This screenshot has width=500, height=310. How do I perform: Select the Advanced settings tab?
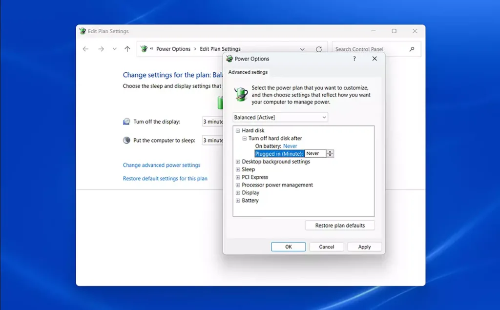[x=248, y=72]
